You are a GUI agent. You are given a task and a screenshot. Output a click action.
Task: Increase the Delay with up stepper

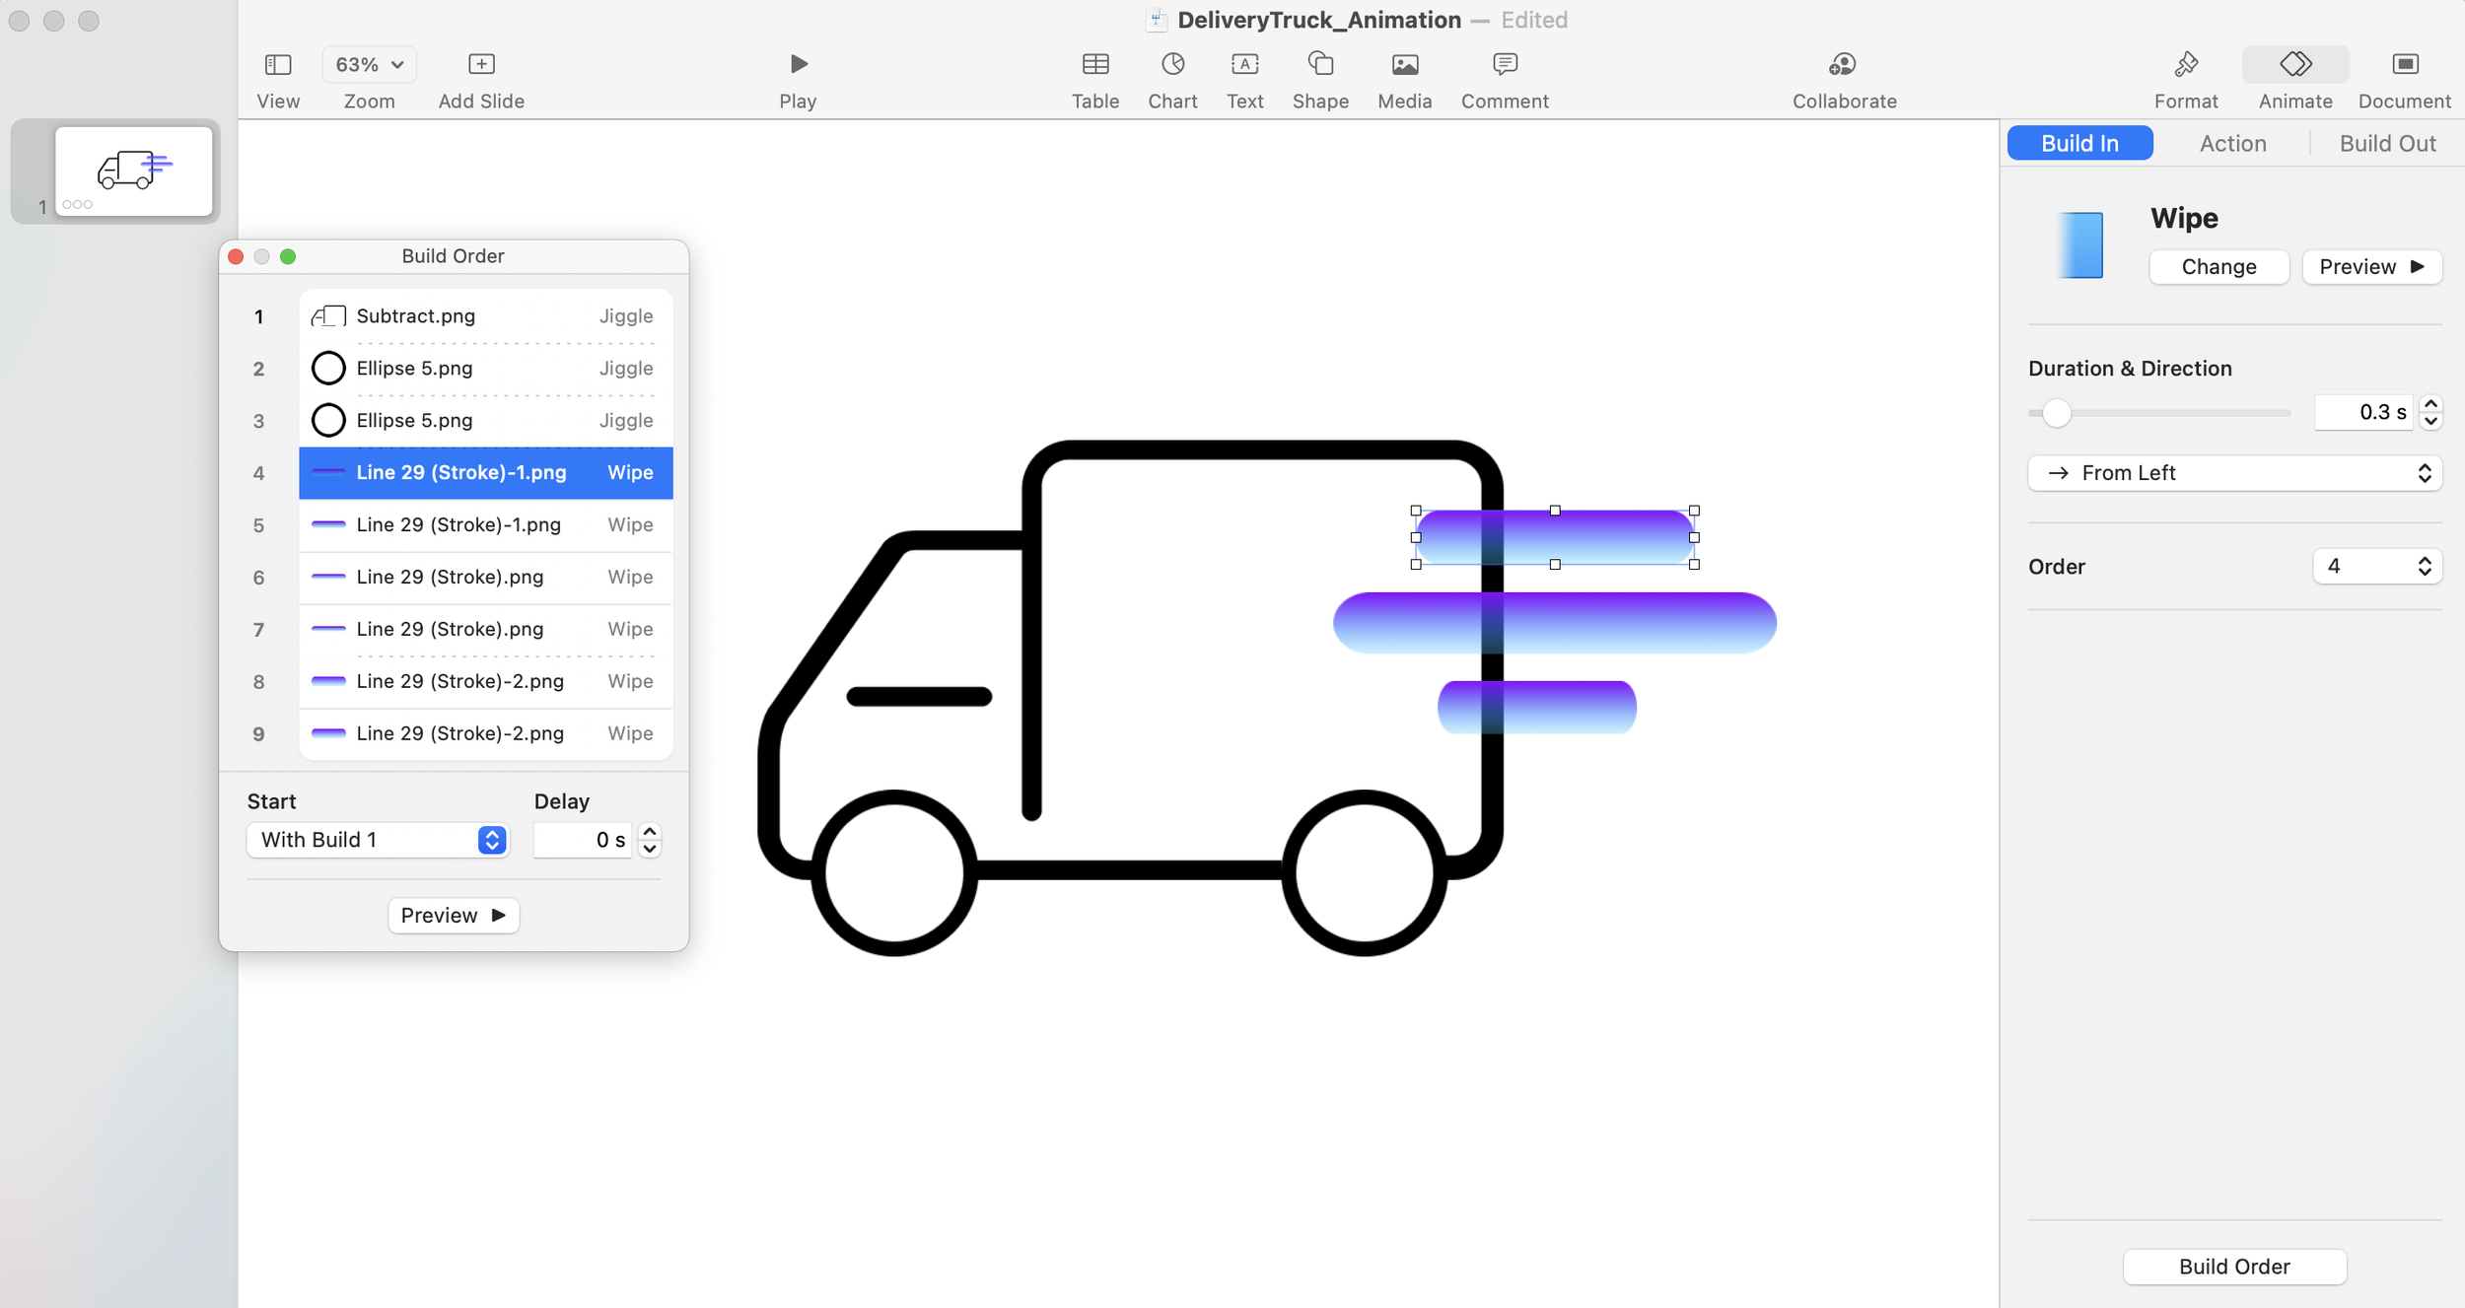tap(649, 832)
